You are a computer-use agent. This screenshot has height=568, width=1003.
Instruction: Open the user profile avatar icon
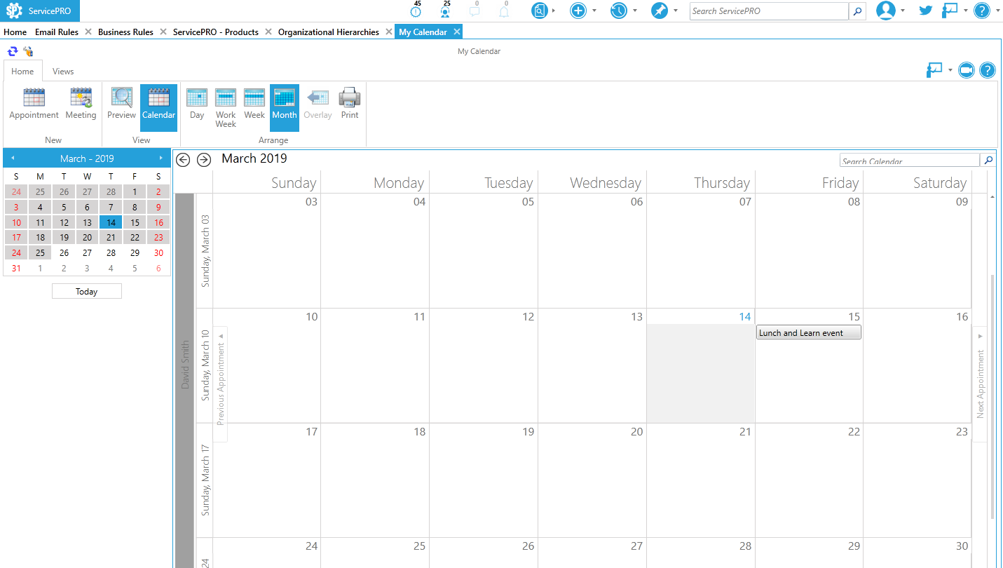[x=886, y=11]
